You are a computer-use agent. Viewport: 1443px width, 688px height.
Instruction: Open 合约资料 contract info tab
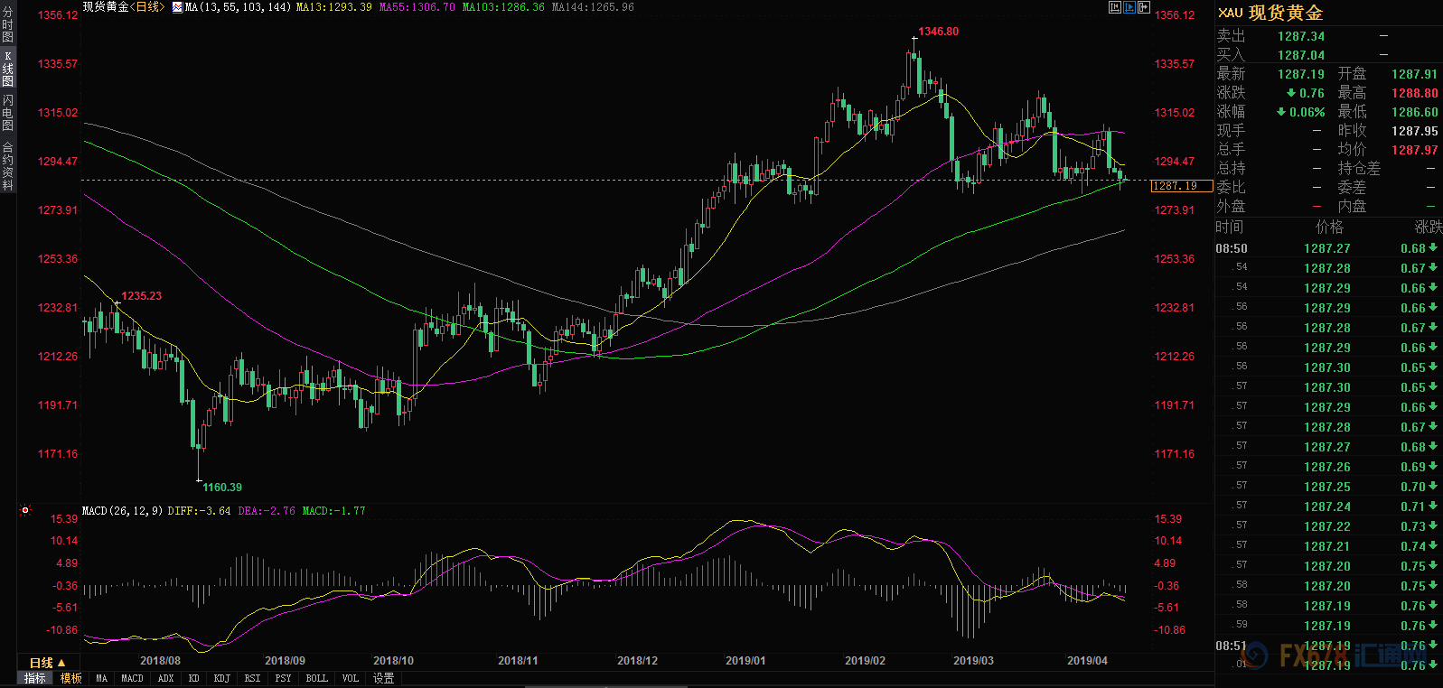pos(8,166)
